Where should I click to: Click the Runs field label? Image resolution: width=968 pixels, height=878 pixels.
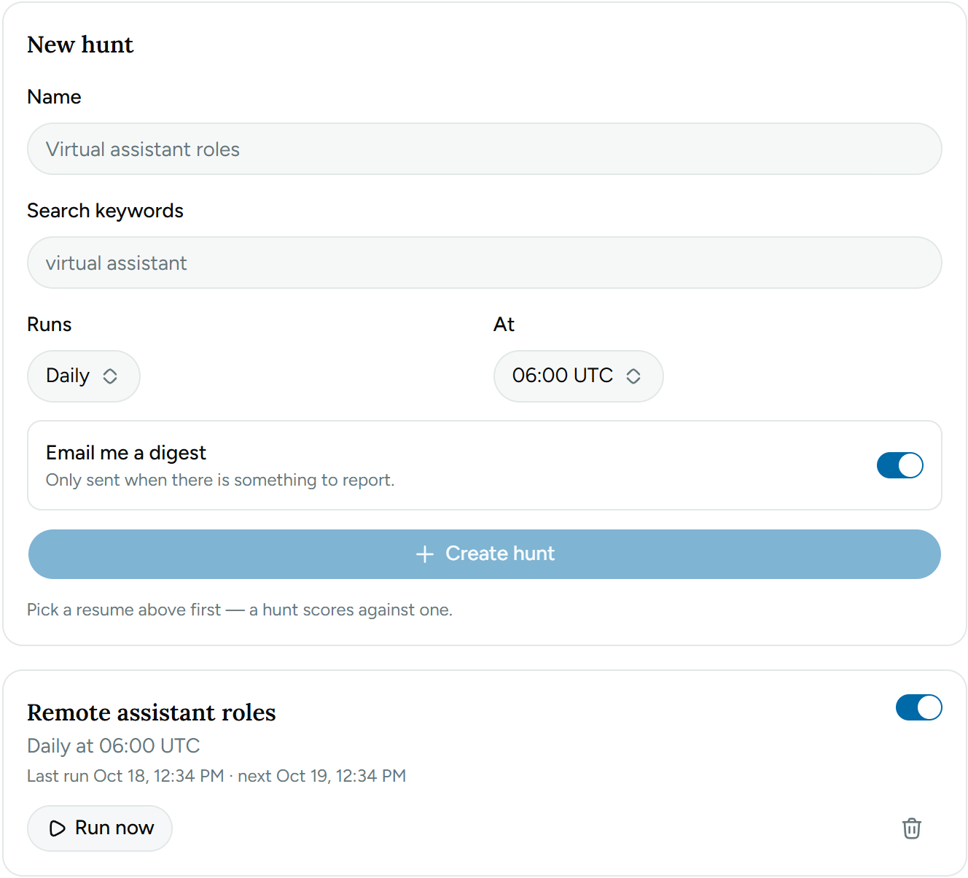pyautogui.click(x=50, y=325)
